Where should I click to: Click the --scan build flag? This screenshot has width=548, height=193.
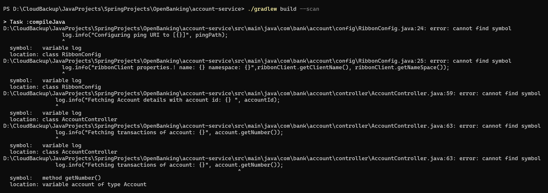coord(309,9)
